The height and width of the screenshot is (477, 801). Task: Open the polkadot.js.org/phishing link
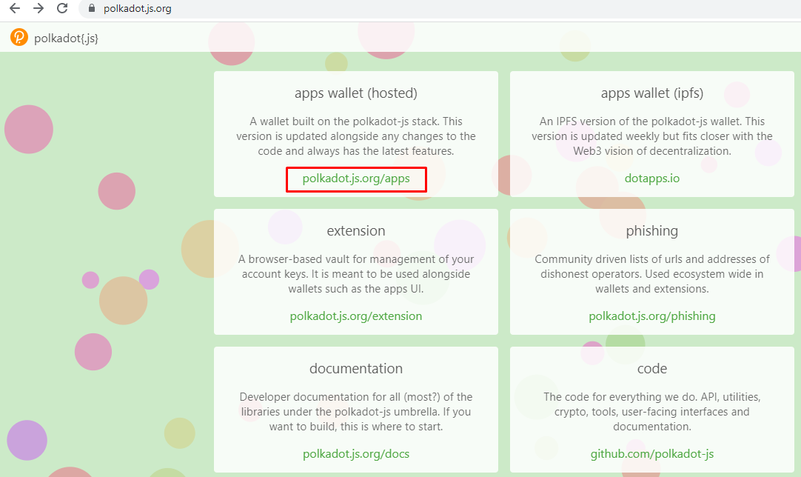pos(652,316)
